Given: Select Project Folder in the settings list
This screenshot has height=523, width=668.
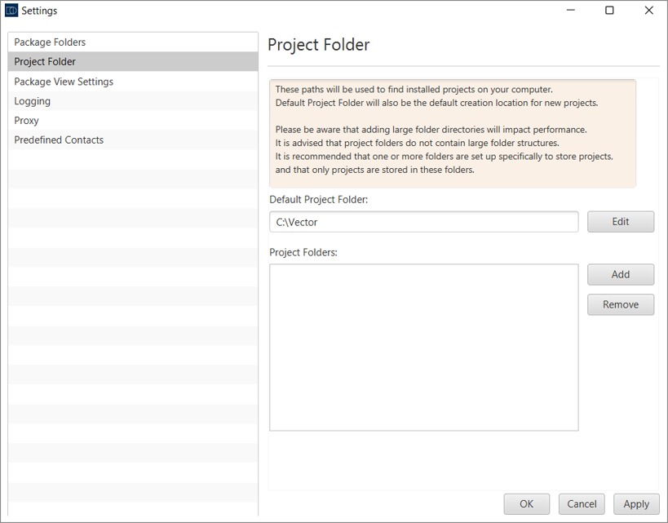Looking at the screenshot, I should pos(133,62).
